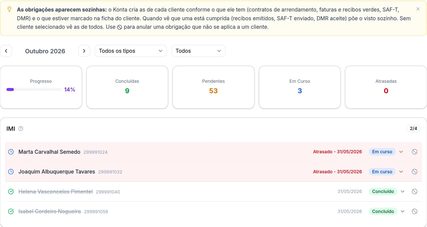The width and height of the screenshot is (427, 227).
Task: Advance to next month with the right arrow
Action: (x=84, y=51)
